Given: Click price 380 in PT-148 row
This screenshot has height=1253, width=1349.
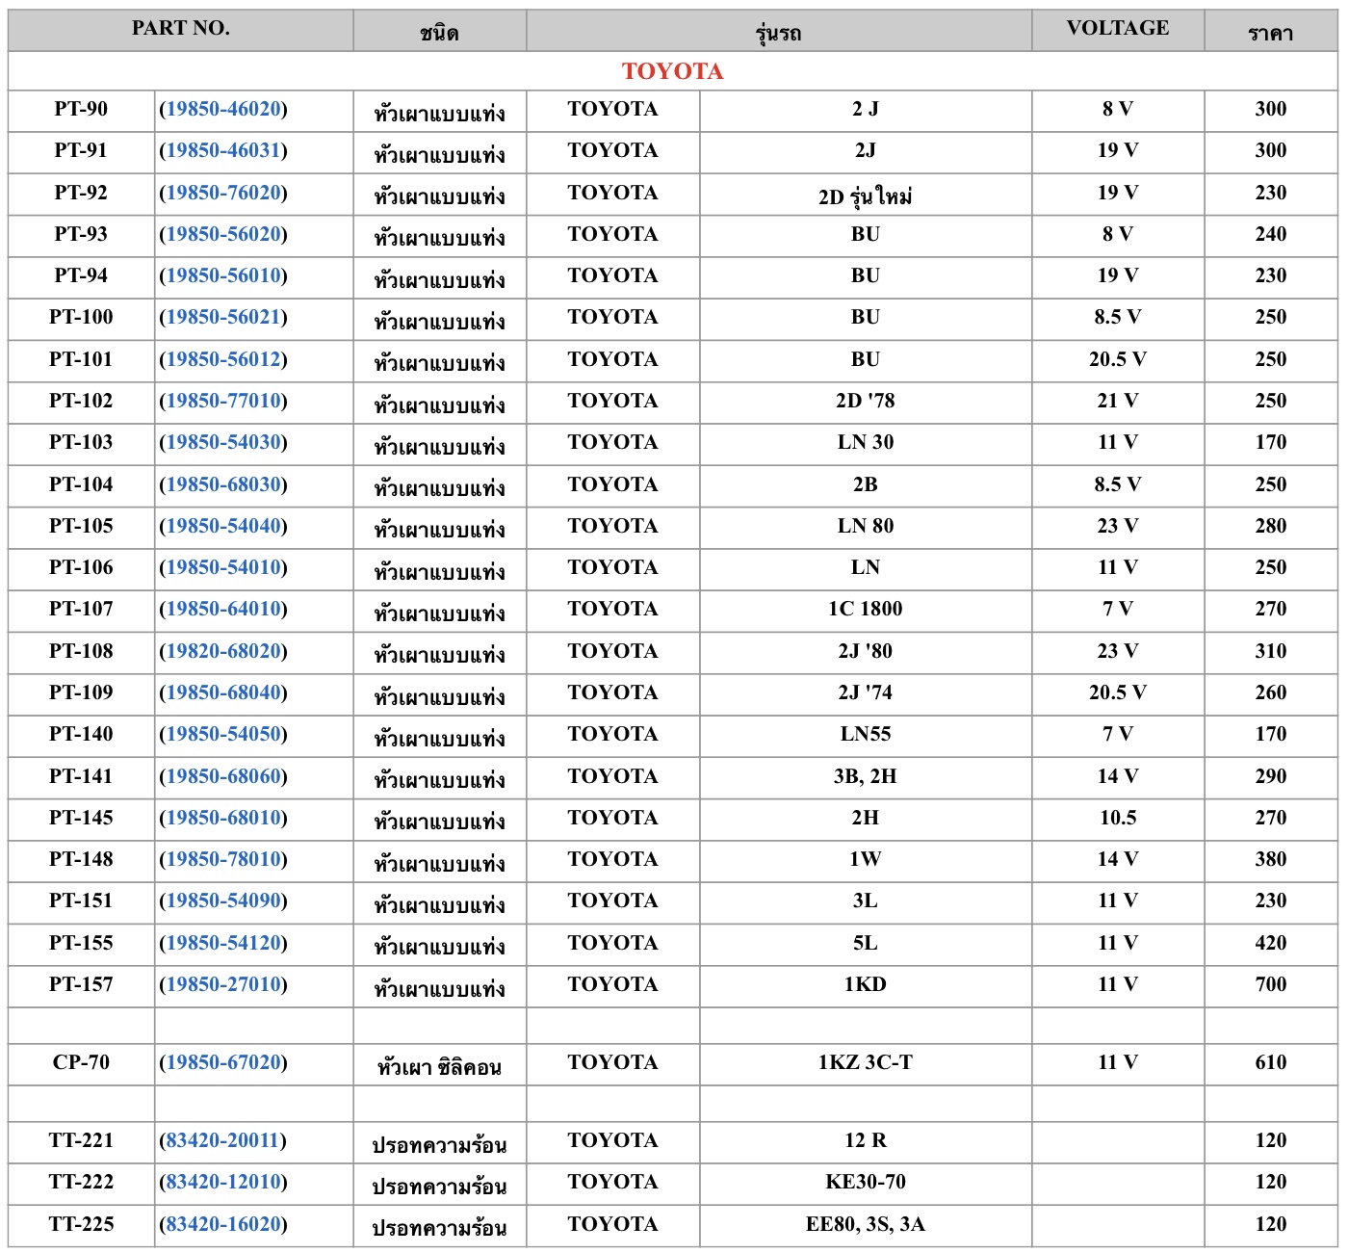Looking at the screenshot, I should (x=1271, y=859).
